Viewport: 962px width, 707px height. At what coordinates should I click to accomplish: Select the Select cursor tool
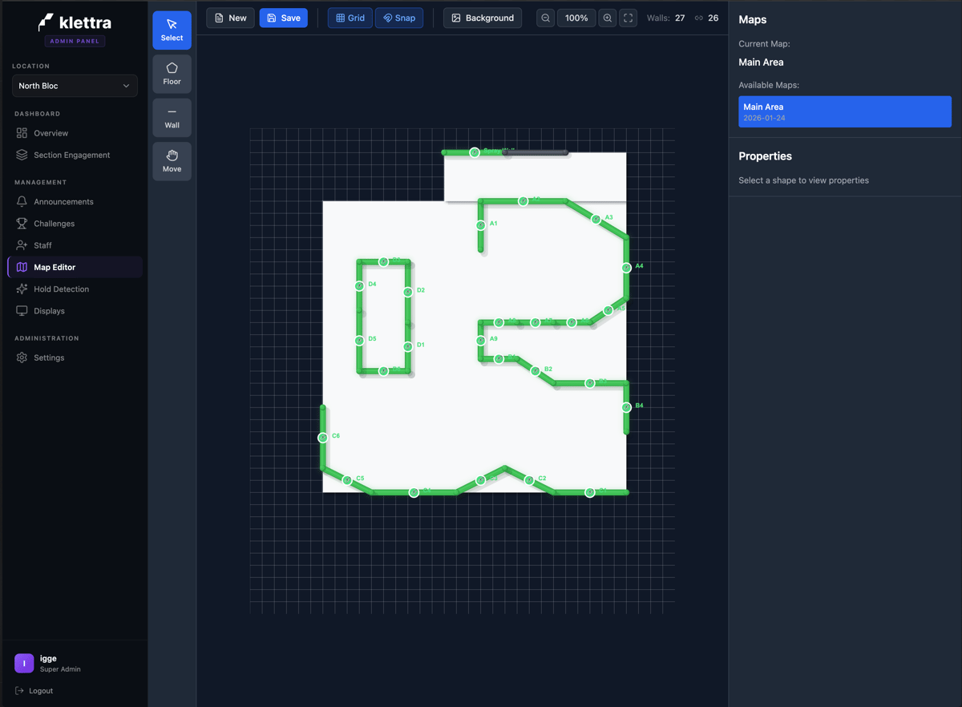click(x=172, y=30)
